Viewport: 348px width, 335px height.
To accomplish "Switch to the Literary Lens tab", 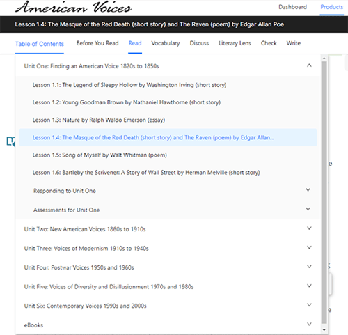I will pyautogui.click(x=235, y=43).
